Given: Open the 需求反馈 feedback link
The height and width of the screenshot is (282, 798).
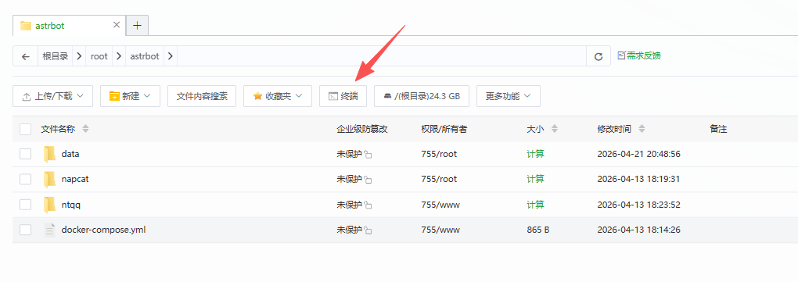Looking at the screenshot, I should [x=639, y=56].
